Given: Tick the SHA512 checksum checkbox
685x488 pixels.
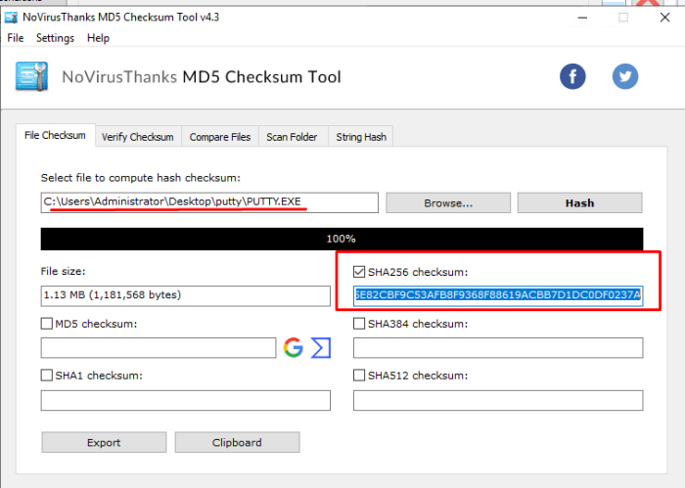Looking at the screenshot, I should pyautogui.click(x=359, y=376).
